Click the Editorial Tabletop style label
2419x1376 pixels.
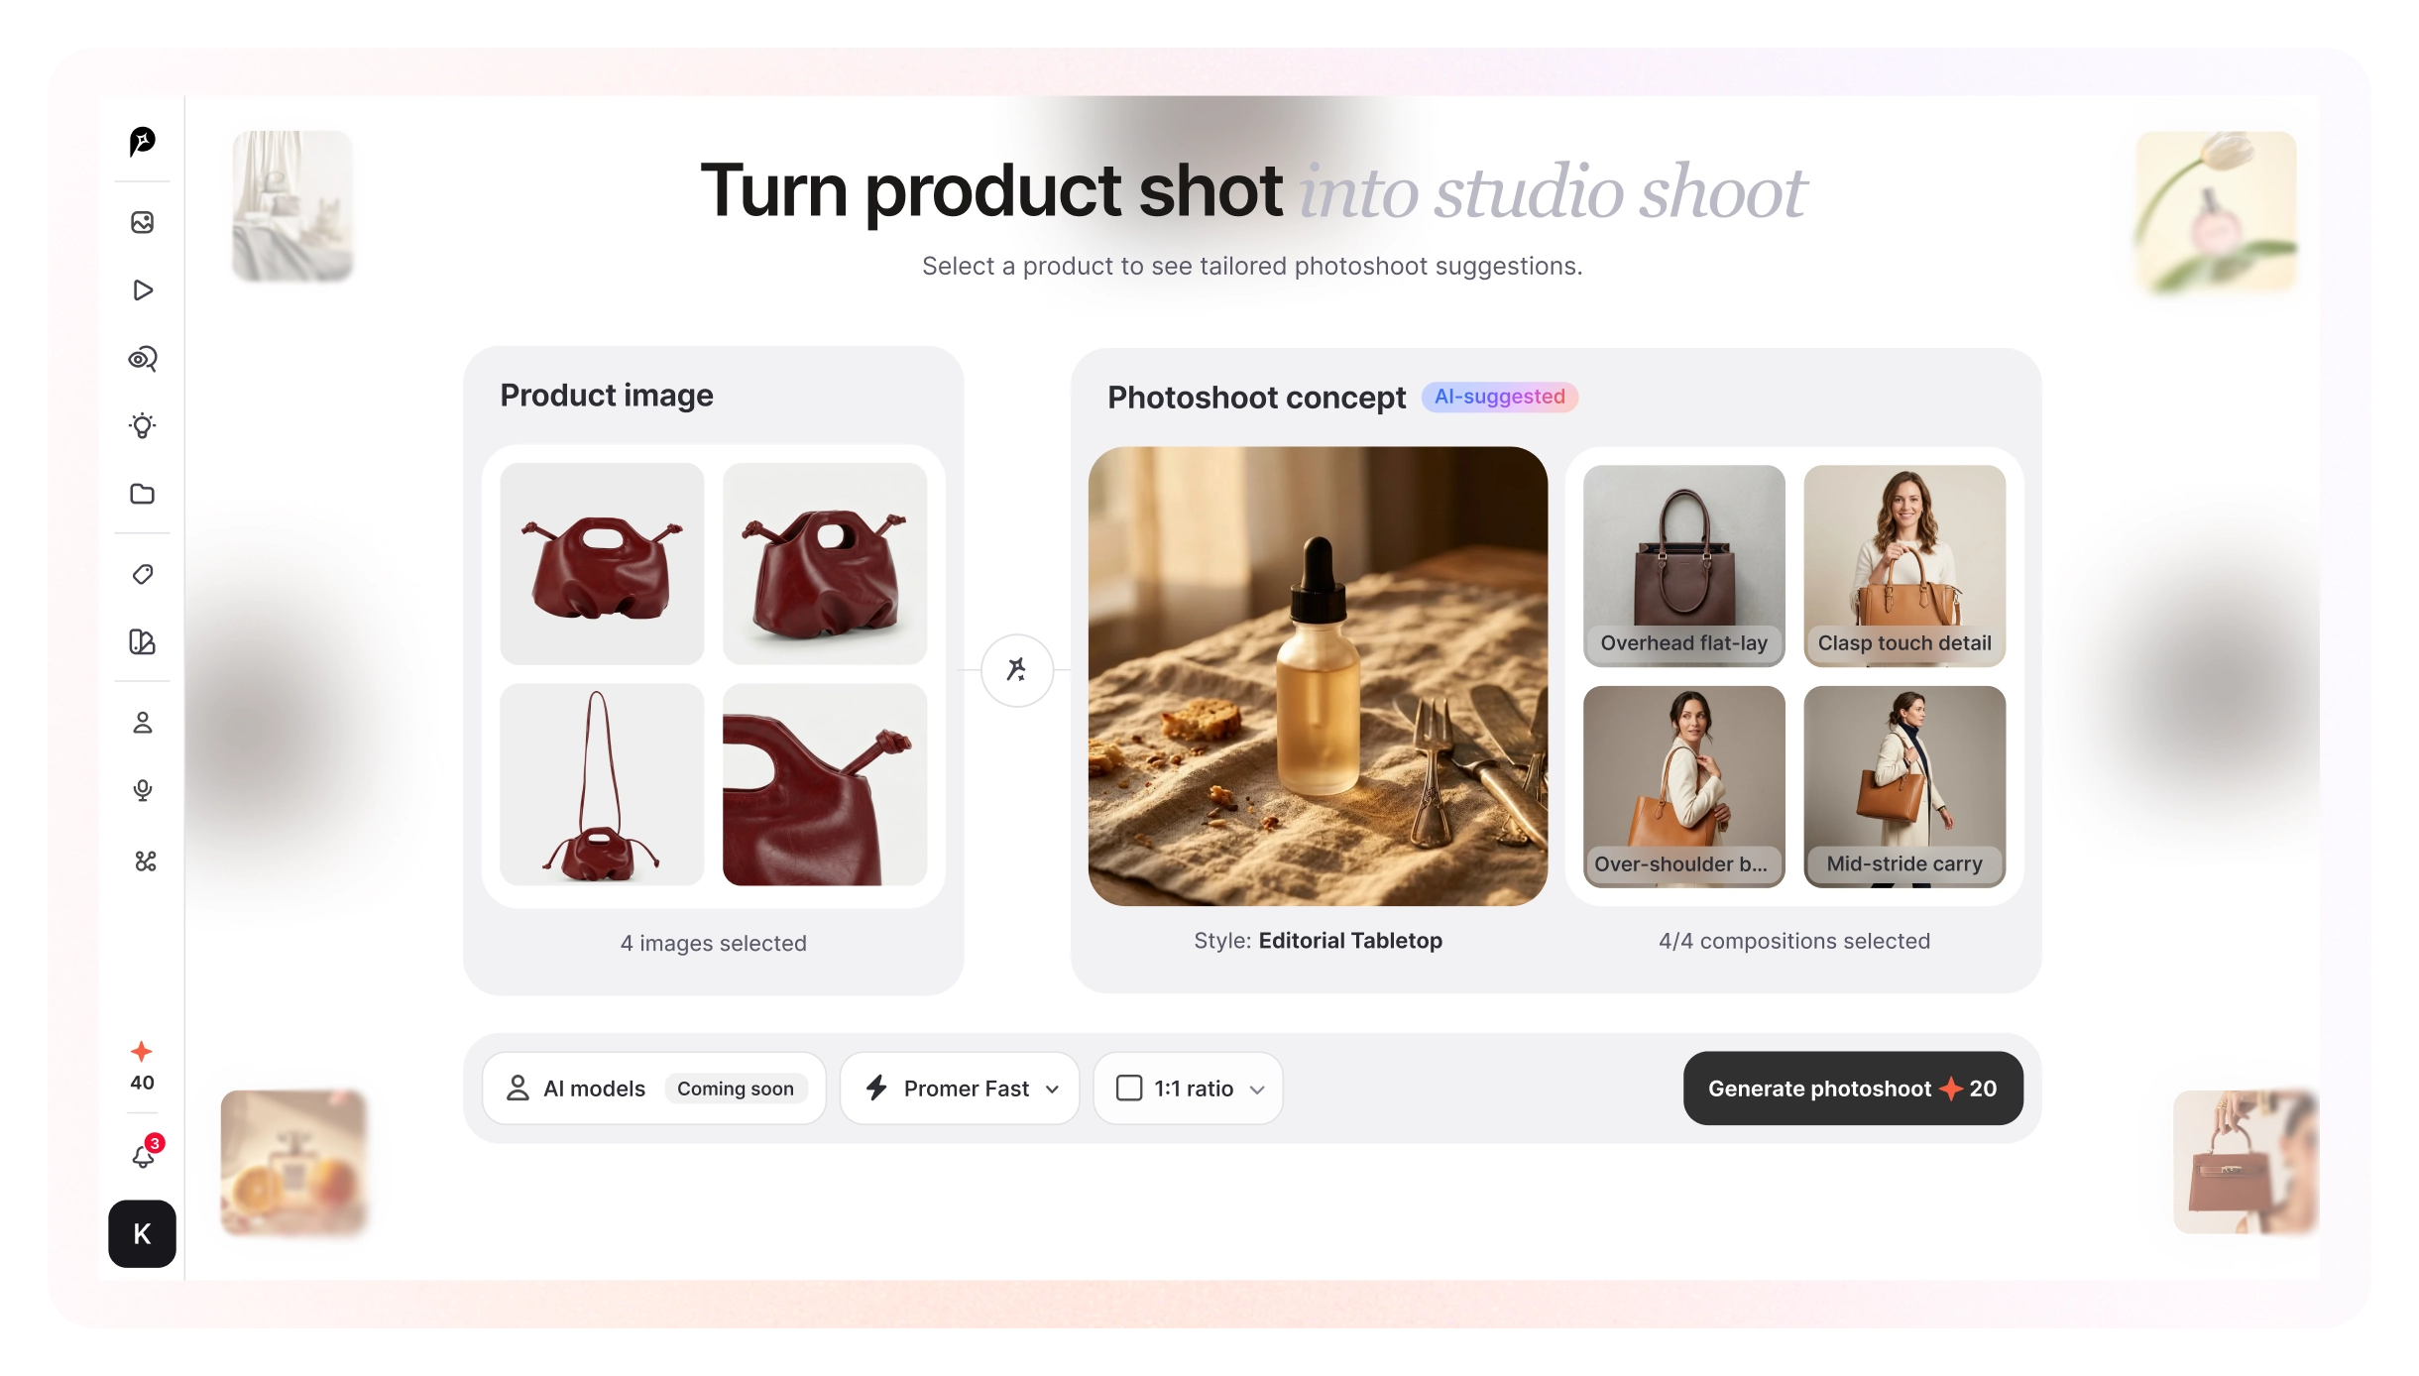point(1318,941)
